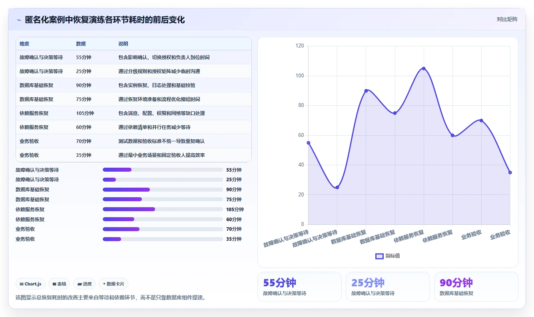Select the 数据卡片 chip
The width and height of the screenshot is (534, 317).
(x=114, y=284)
